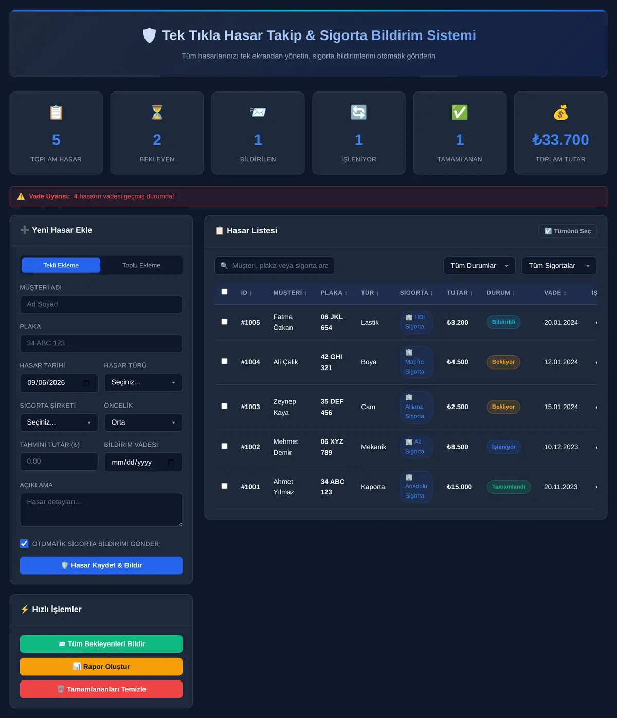Click the shield icon beside the page title
Image resolution: width=617 pixels, height=718 pixels.
[x=149, y=35]
